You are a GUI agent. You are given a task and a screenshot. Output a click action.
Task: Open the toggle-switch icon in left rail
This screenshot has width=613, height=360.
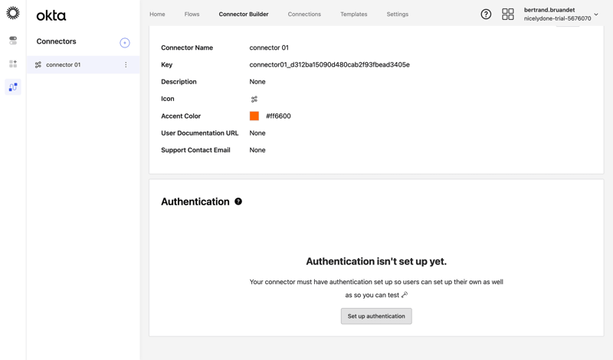pos(13,41)
